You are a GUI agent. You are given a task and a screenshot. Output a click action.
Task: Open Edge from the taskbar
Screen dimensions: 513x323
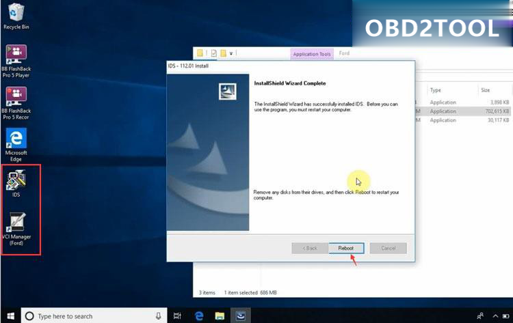pyautogui.click(x=198, y=315)
